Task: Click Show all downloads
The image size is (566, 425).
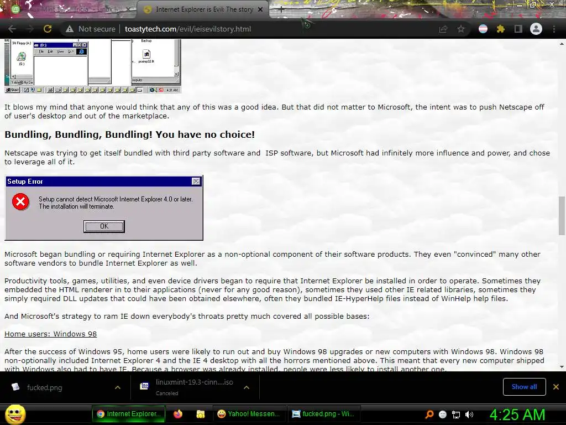Action: pos(524,387)
